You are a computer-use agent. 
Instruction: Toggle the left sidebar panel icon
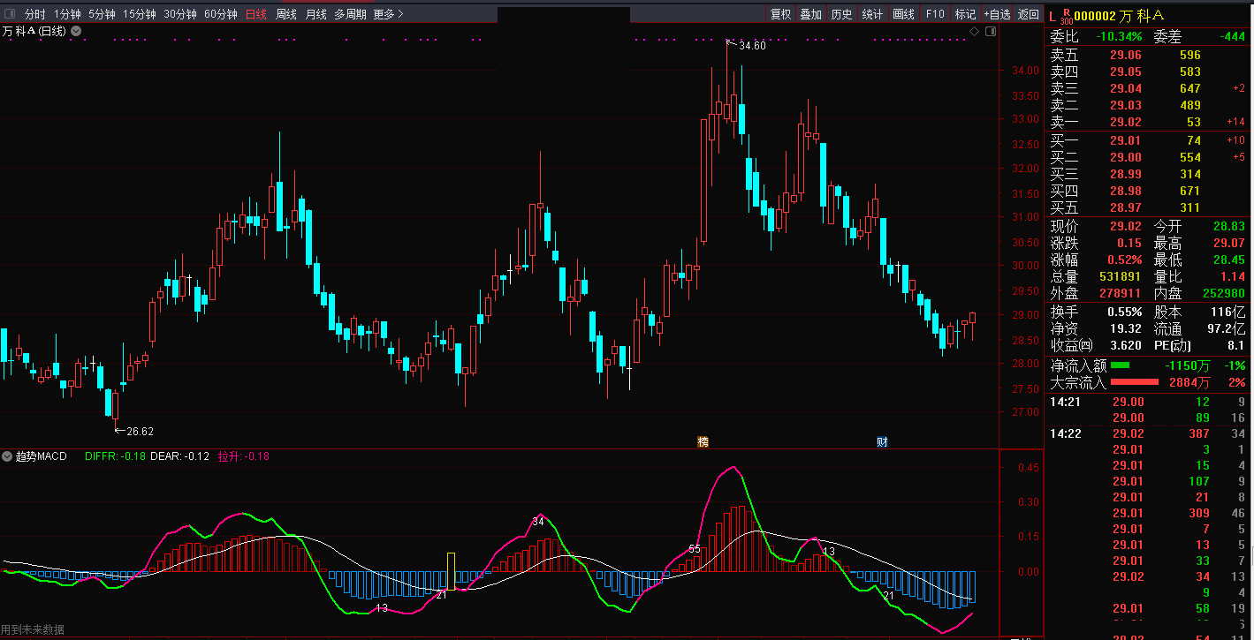[8, 14]
